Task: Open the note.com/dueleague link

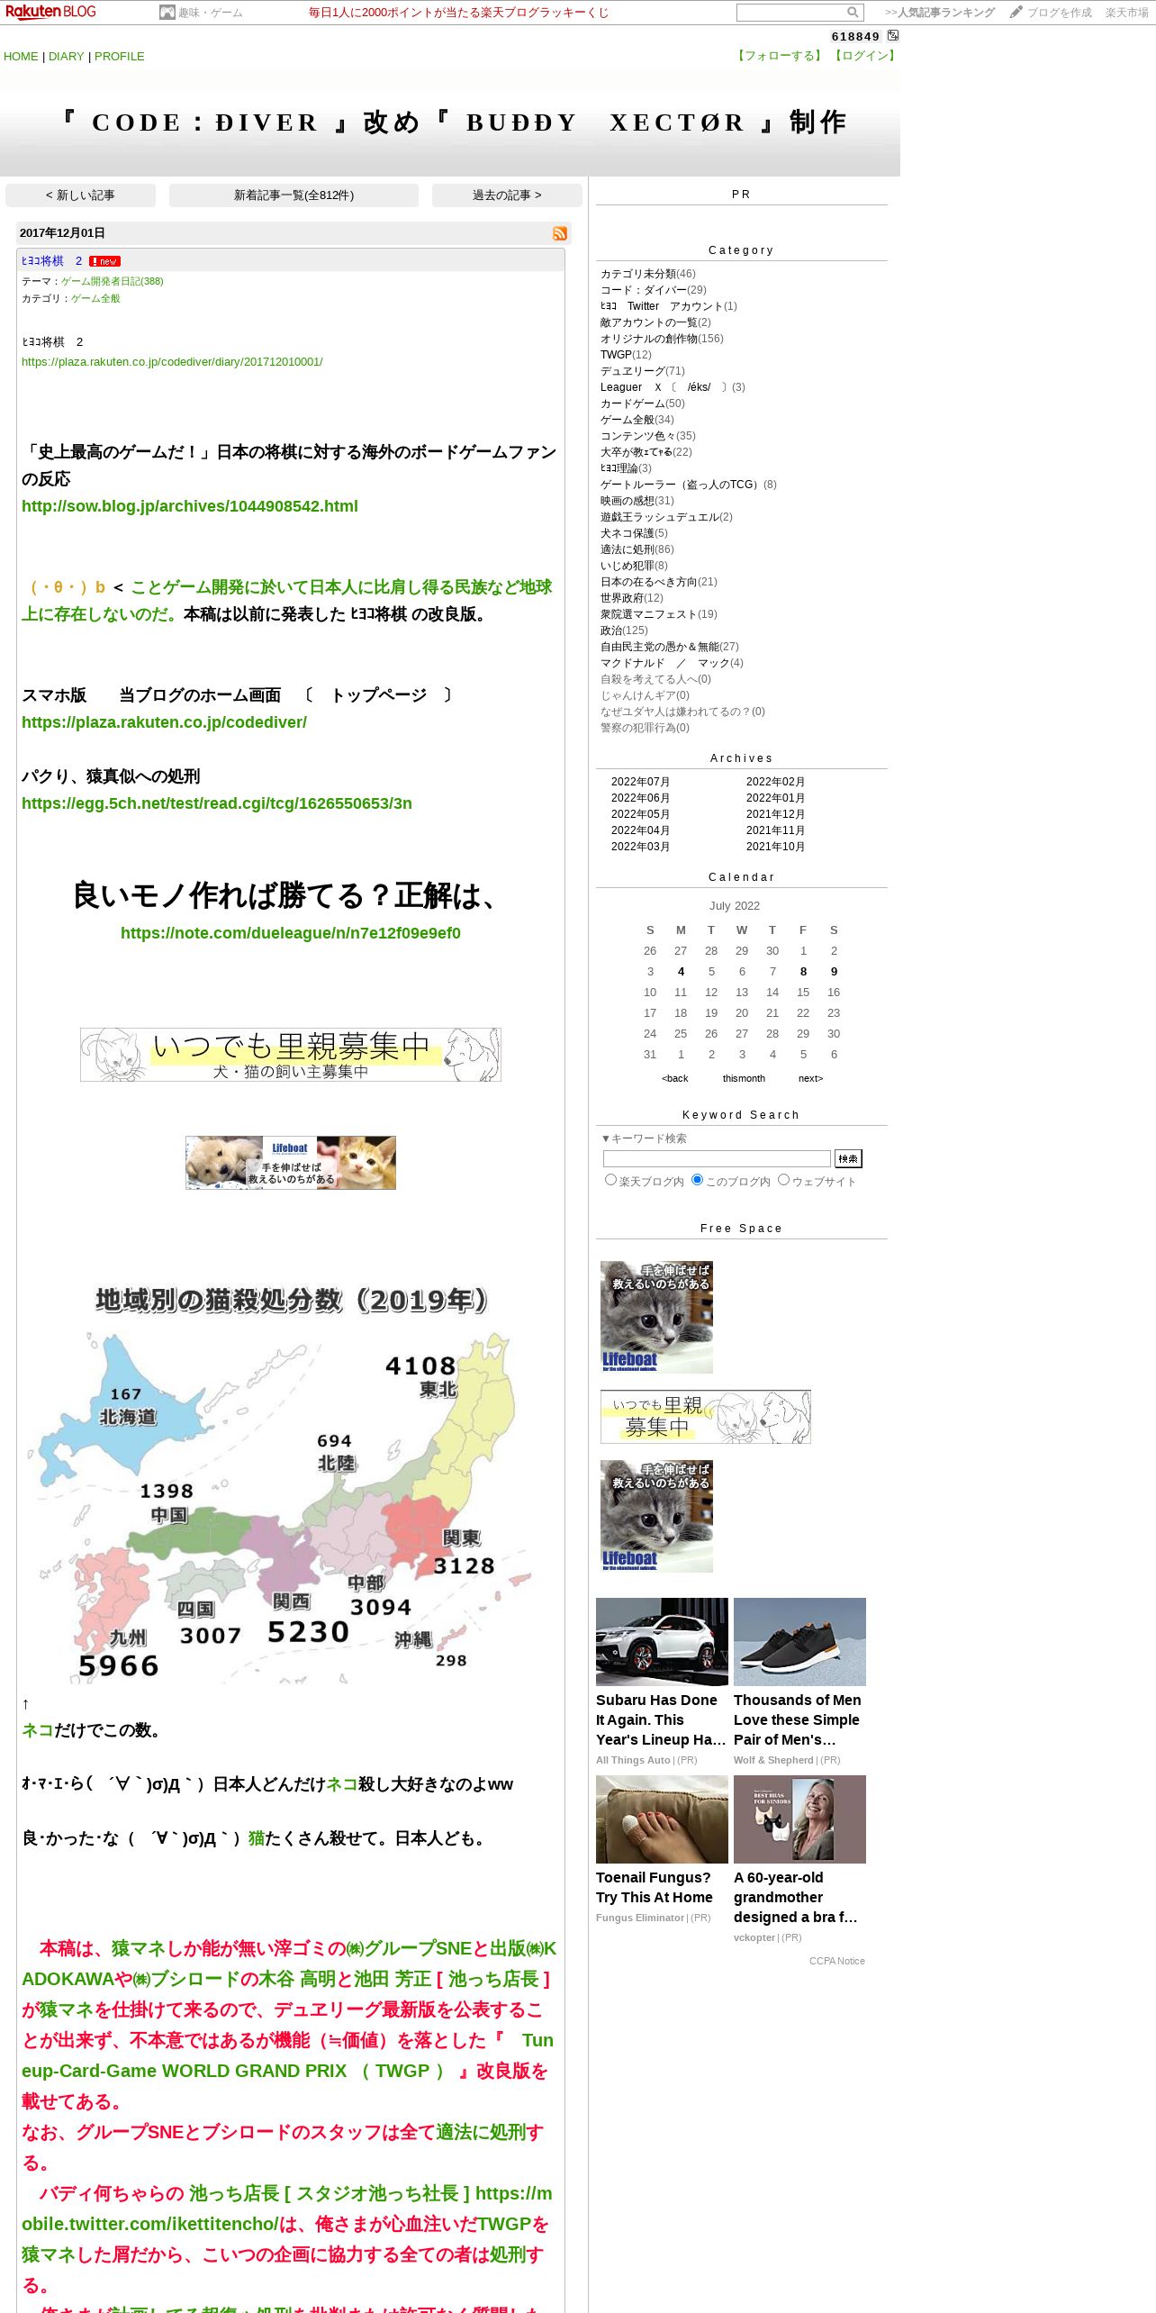Action: 291,933
